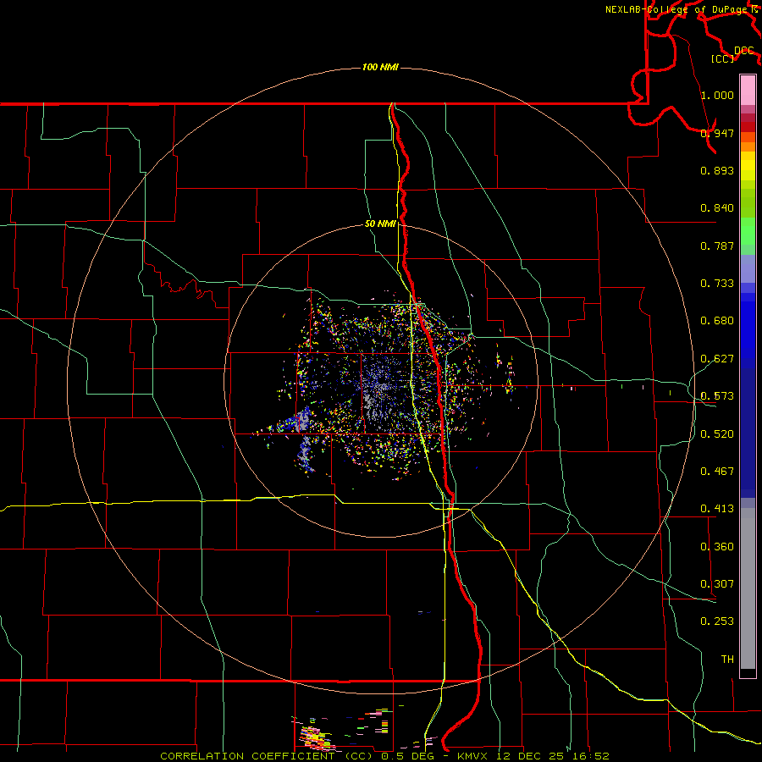Click the CORRELATION COEFFICIENT (CC) caption text
762x762 pixels.
tap(266, 756)
